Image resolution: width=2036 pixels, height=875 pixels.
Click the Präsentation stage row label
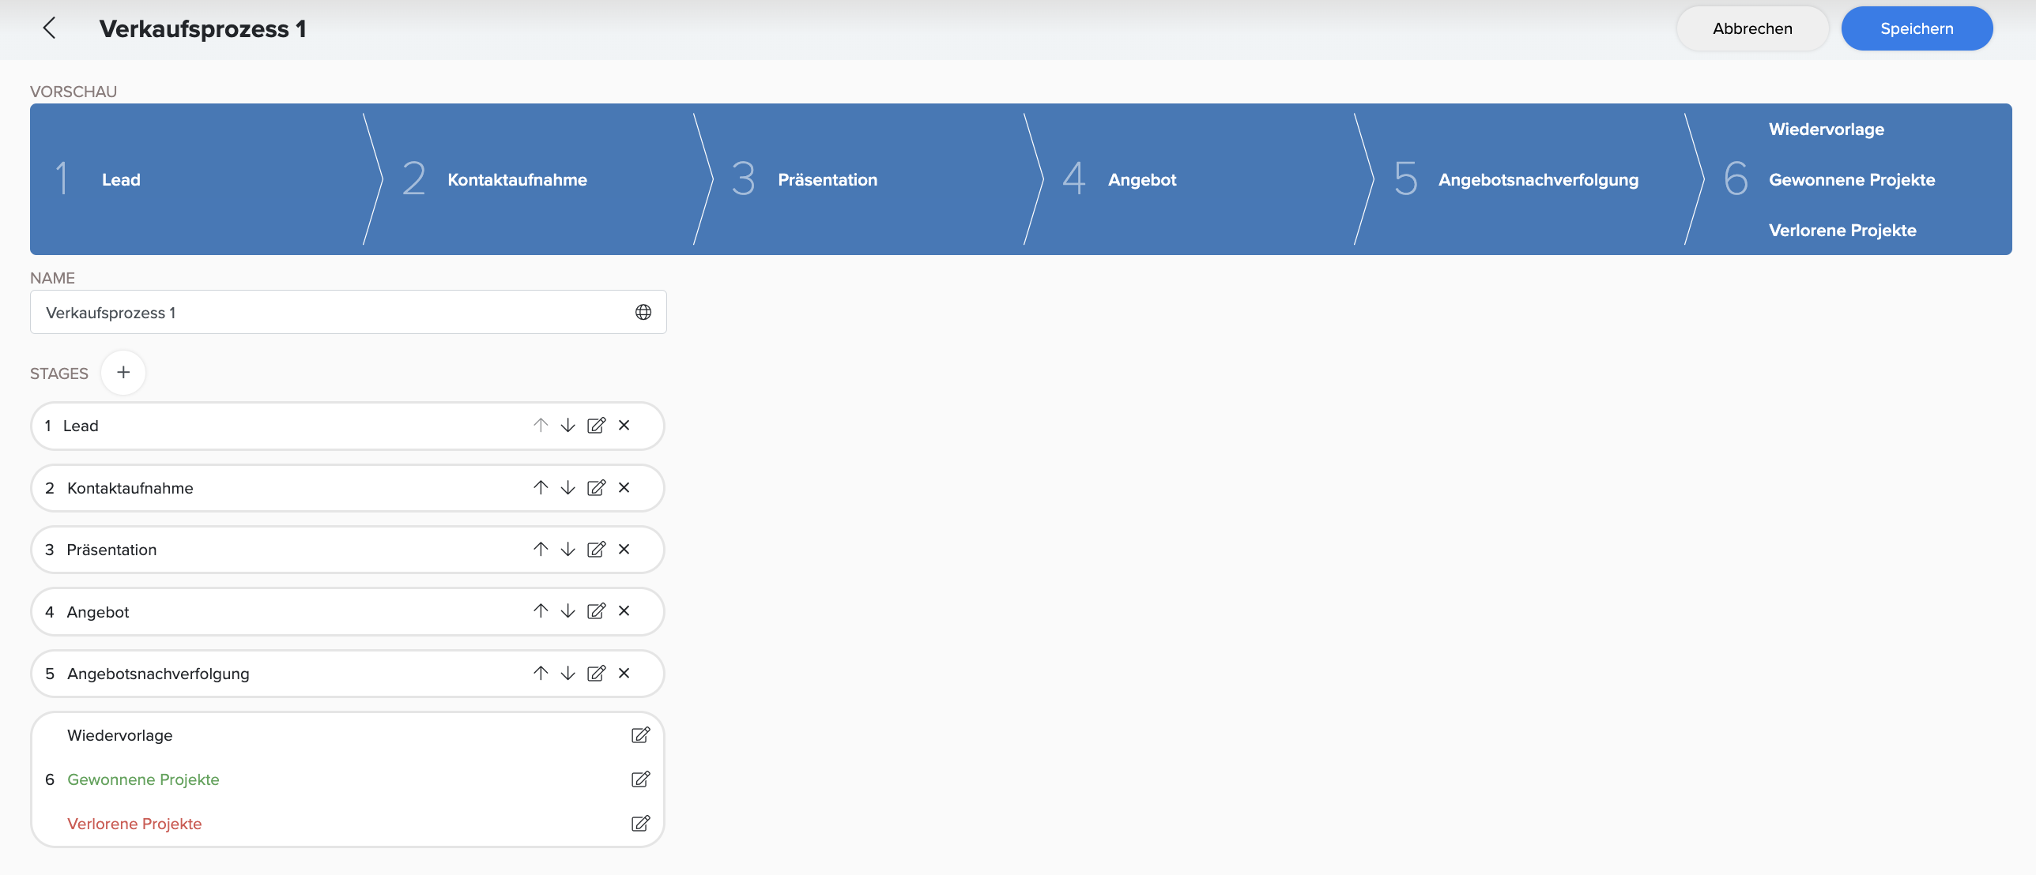pyautogui.click(x=111, y=550)
